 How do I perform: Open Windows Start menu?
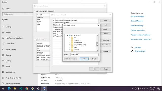[3, 89]
